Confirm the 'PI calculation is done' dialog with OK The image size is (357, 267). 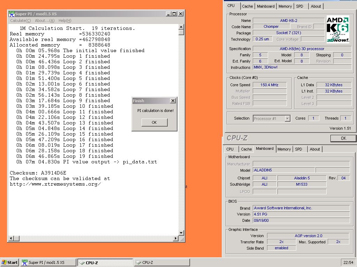click(x=154, y=122)
